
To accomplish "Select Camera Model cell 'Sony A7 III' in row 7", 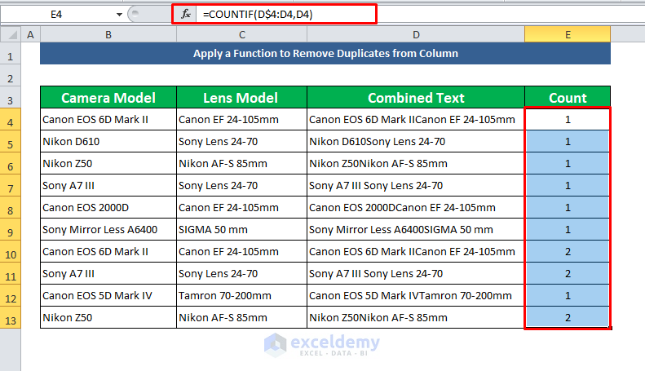I will coord(108,186).
